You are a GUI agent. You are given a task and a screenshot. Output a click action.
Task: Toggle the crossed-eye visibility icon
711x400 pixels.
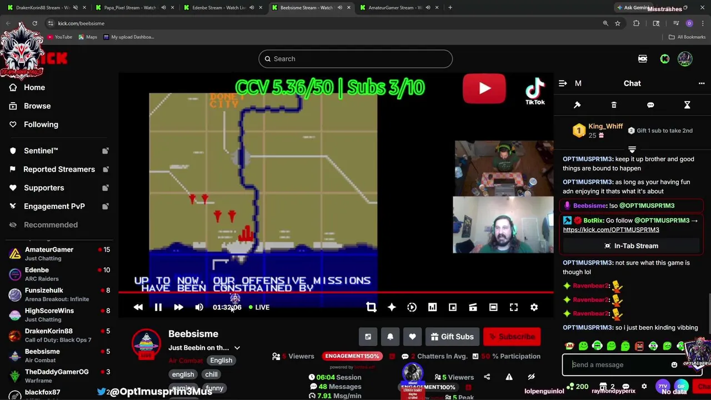point(531,377)
